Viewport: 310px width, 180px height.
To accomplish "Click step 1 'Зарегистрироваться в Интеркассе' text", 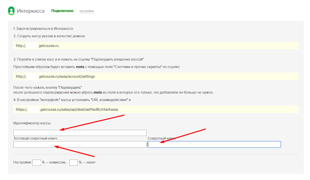I will tap(43, 28).
